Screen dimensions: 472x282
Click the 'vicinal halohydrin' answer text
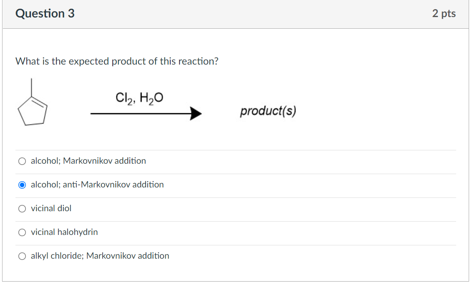pyautogui.click(x=64, y=232)
